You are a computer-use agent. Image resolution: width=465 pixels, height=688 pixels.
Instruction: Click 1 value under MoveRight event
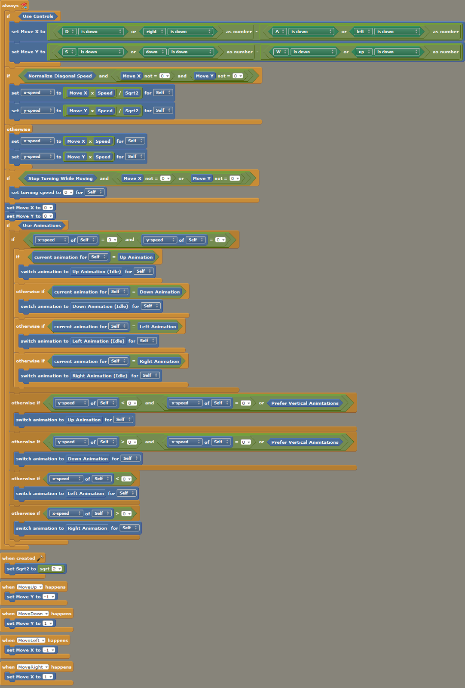click(x=47, y=676)
